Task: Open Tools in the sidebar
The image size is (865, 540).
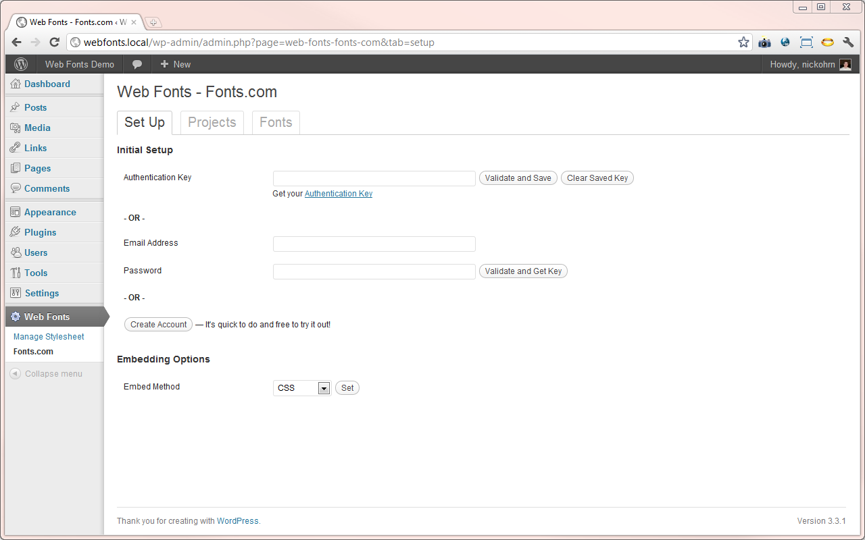Action: point(36,273)
